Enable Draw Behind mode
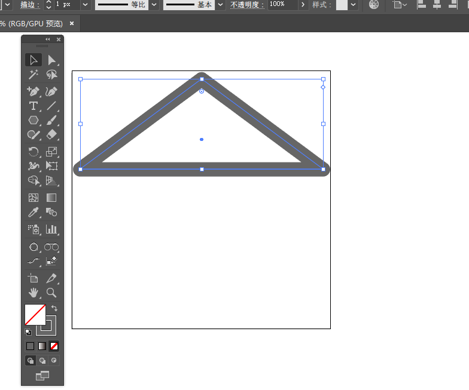This screenshot has height=390, width=469. [x=42, y=361]
